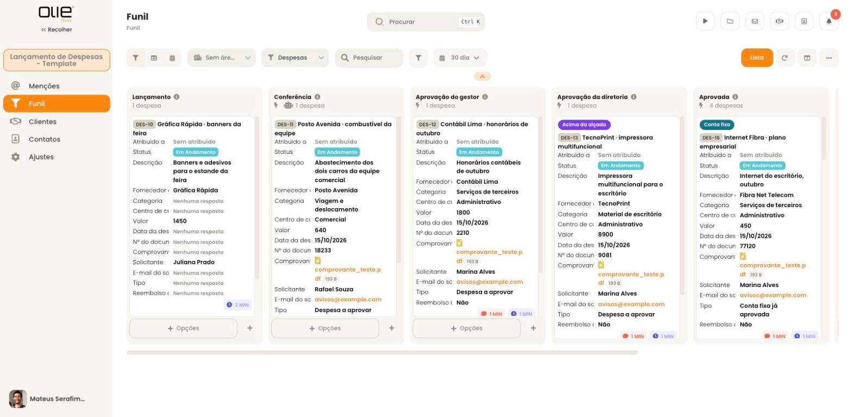Open the envelope mail icon

coord(755,21)
